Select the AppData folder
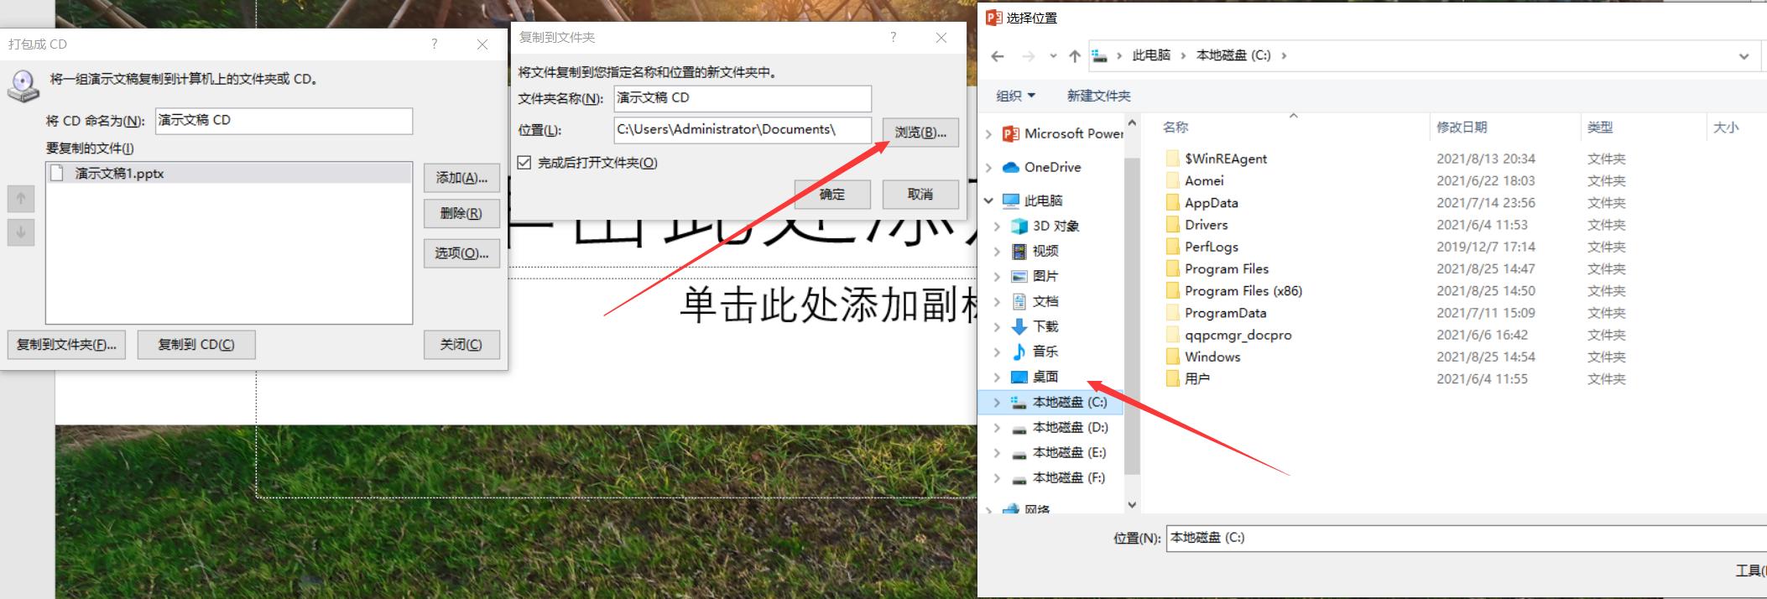 [1211, 202]
